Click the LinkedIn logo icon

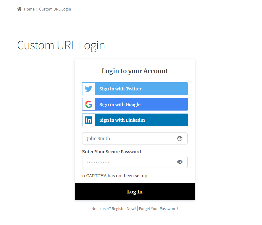pos(88,120)
